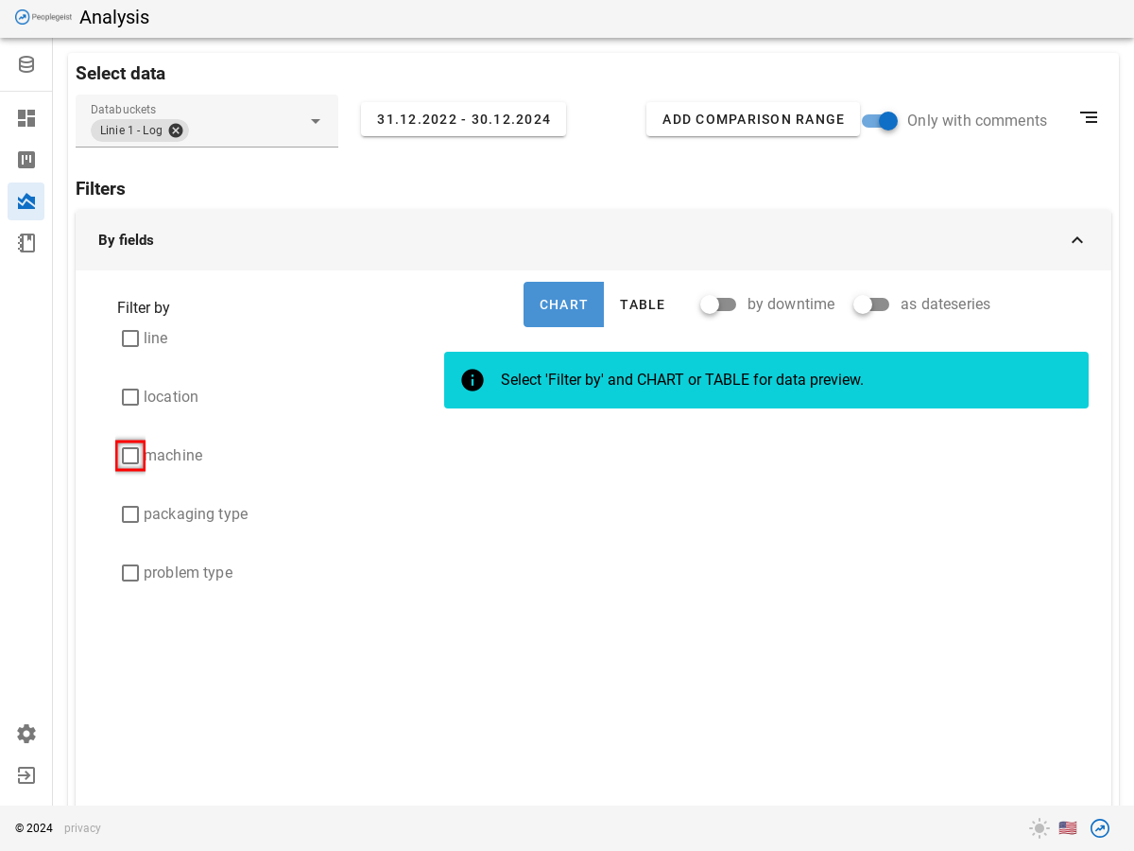The height and width of the screenshot is (851, 1134).
Task: Click the Peoplegeist logo in header
Action: (43, 17)
